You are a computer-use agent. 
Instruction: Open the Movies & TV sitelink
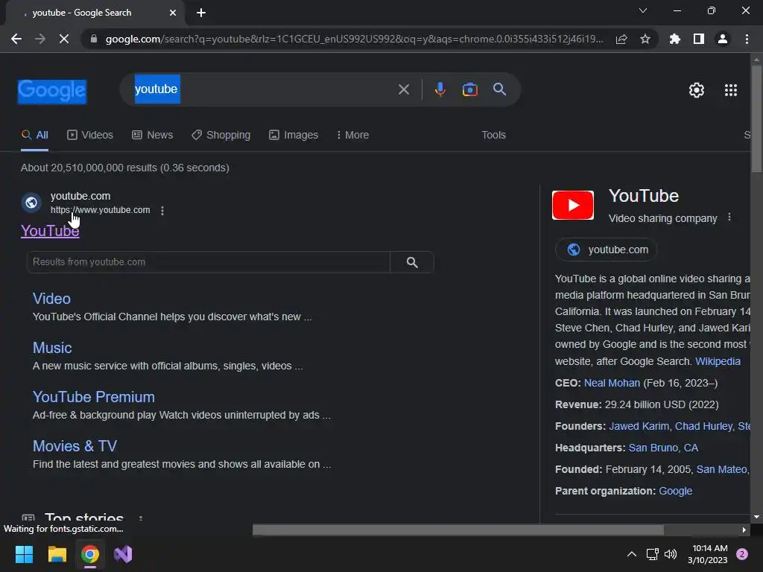tap(75, 446)
